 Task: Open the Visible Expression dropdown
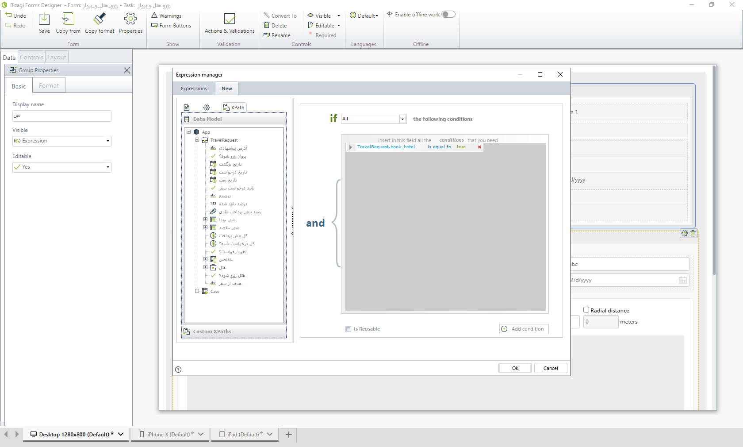pyautogui.click(x=62, y=141)
